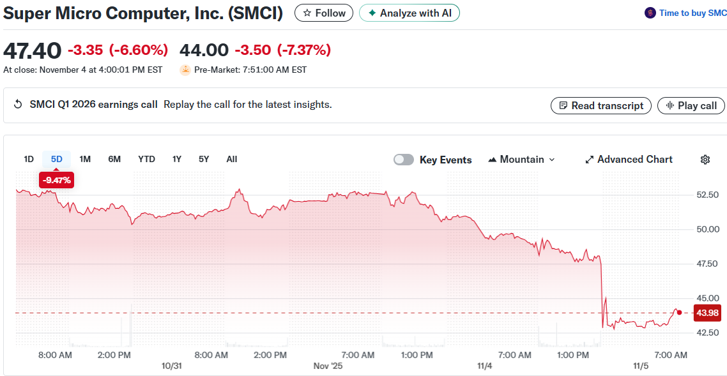The height and width of the screenshot is (376, 727).
Task: Select the 1D time range tab
Action: 29,159
